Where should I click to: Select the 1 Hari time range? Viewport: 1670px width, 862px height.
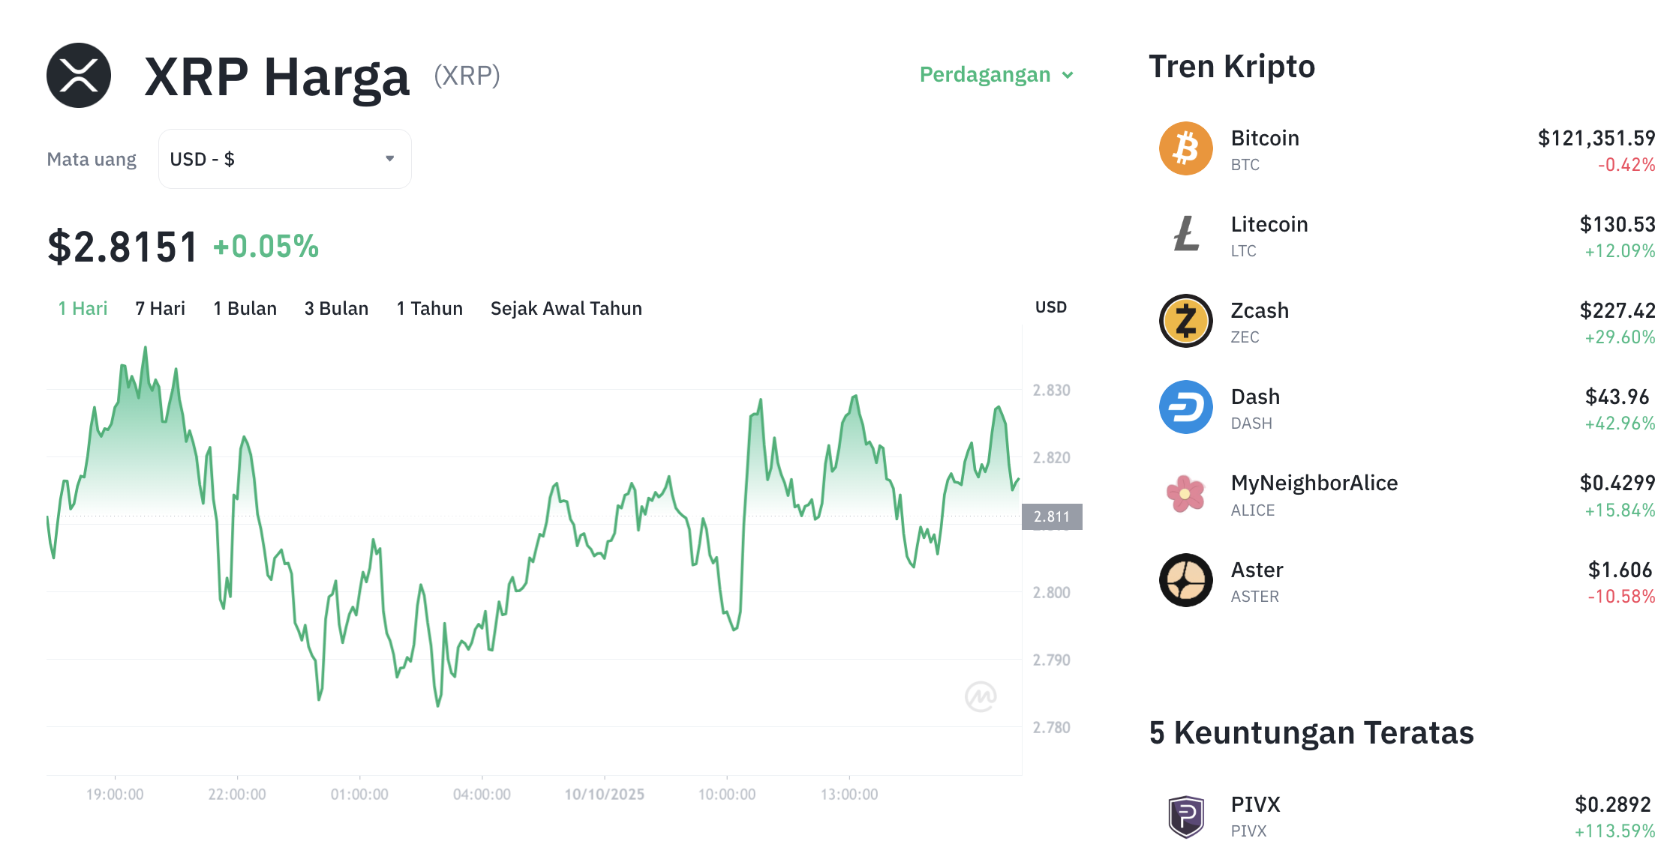coord(83,309)
